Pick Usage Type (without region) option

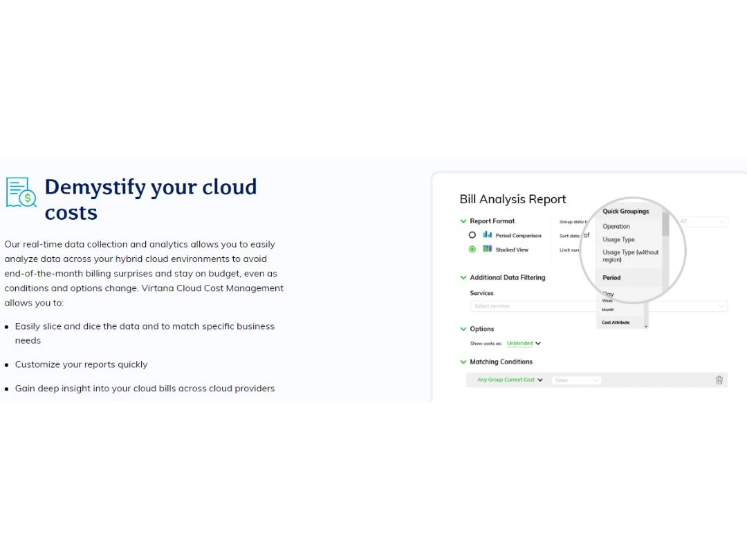tap(631, 256)
